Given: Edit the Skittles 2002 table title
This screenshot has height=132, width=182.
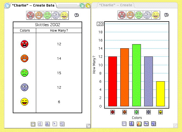Looking at the screenshot, I should pyautogui.click(x=48, y=25).
